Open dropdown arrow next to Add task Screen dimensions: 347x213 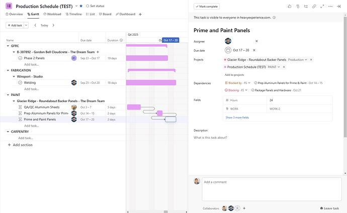[26, 25]
